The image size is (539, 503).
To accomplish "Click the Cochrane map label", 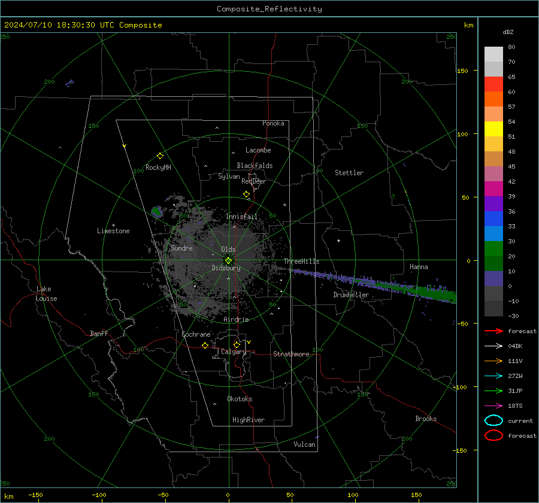I will coord(196,334).
